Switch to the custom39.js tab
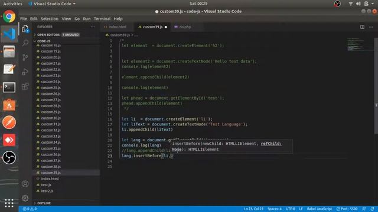The width and height of the screenshot is (378, 212). pyautogui.click(x=152, y=27)
